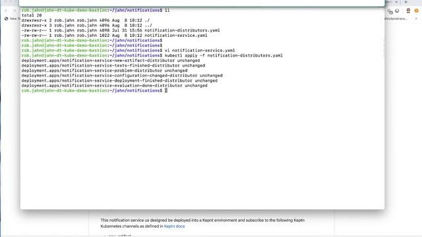Select the configuration-changed-distributor unchanged line
Image resolution: width=422 pixels, height=237 pixels.
tap(122, 76)
